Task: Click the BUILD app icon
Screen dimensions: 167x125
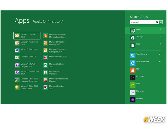Action: (133, 85)
